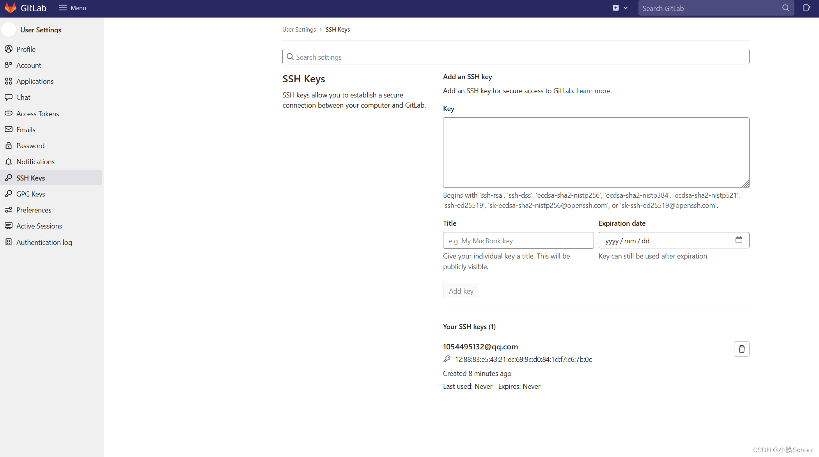Click the Notifications bell icon in sidebar
The width and height of the screenshot is (819, 457).
9,161
